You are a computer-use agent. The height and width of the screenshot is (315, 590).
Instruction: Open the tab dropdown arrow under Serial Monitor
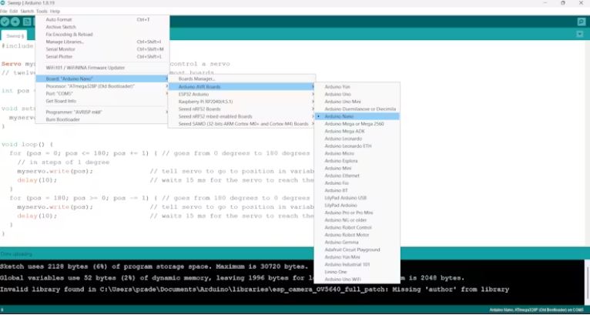582,35
